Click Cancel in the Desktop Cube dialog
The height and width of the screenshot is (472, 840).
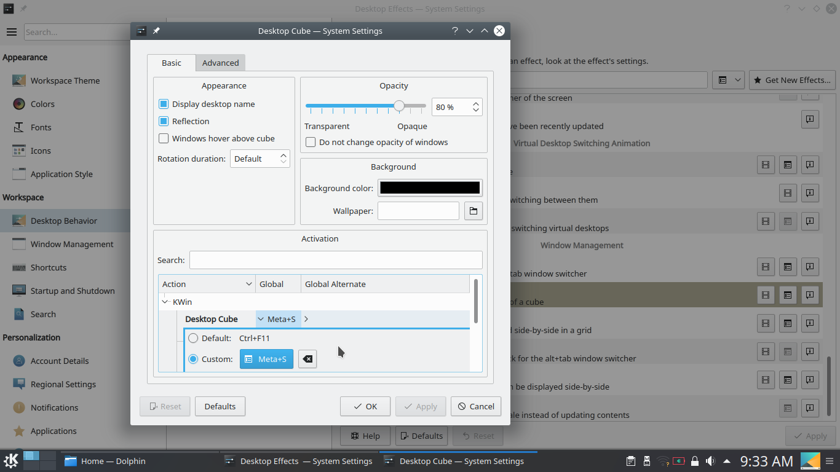tap(476, 406)
